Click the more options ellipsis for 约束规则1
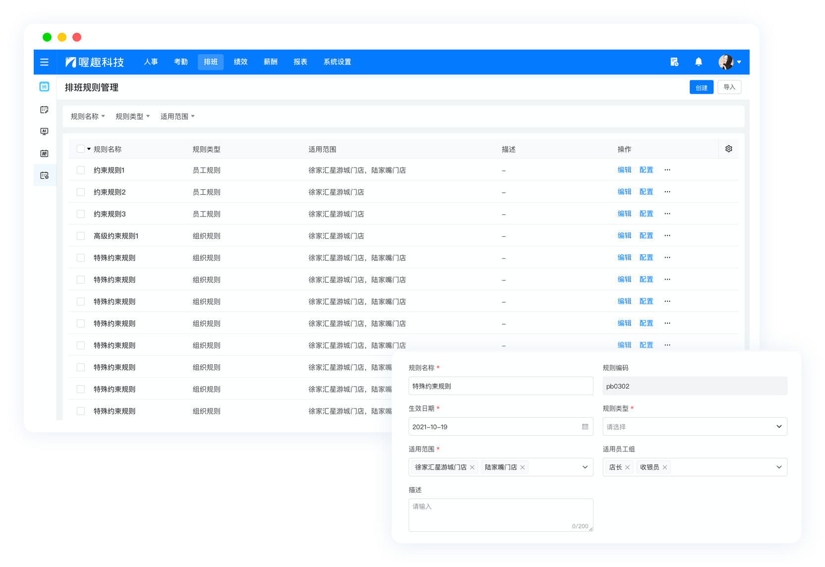This screenshot has width=825, height=567. pos(667,170)
